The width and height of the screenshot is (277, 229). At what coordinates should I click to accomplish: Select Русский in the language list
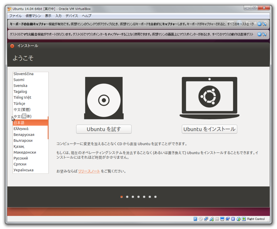coord(30,158)
